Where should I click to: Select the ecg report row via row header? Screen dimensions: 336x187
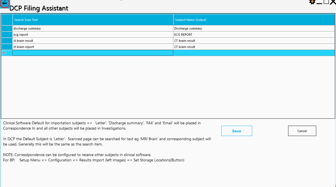pos(7,35)
